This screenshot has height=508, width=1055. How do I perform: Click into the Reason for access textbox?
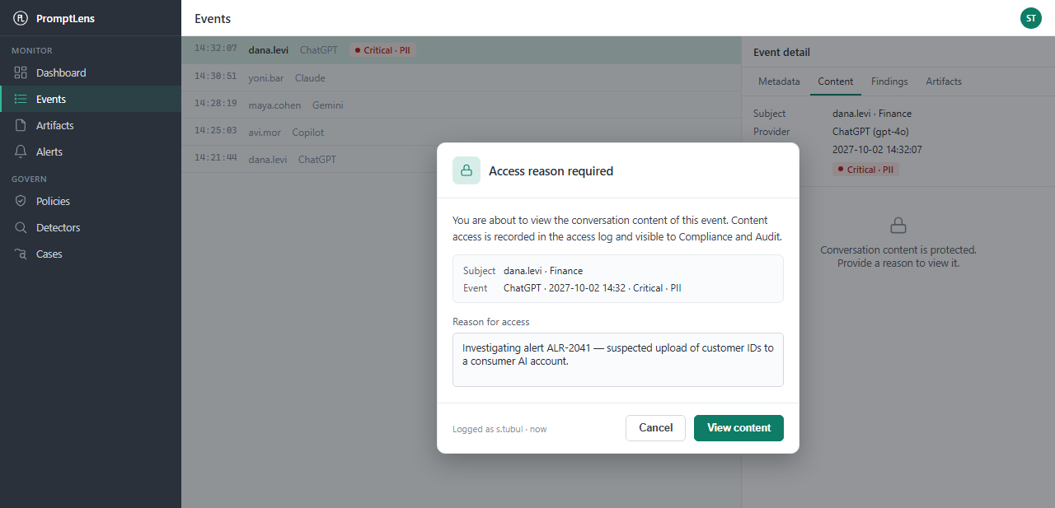point(618,360)
